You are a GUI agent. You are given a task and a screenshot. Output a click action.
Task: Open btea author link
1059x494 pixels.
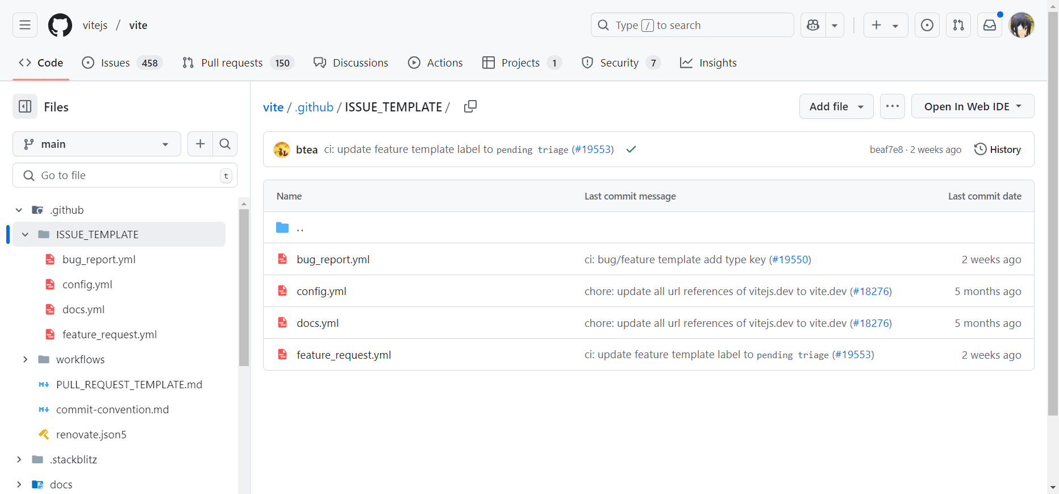point(307,150)
